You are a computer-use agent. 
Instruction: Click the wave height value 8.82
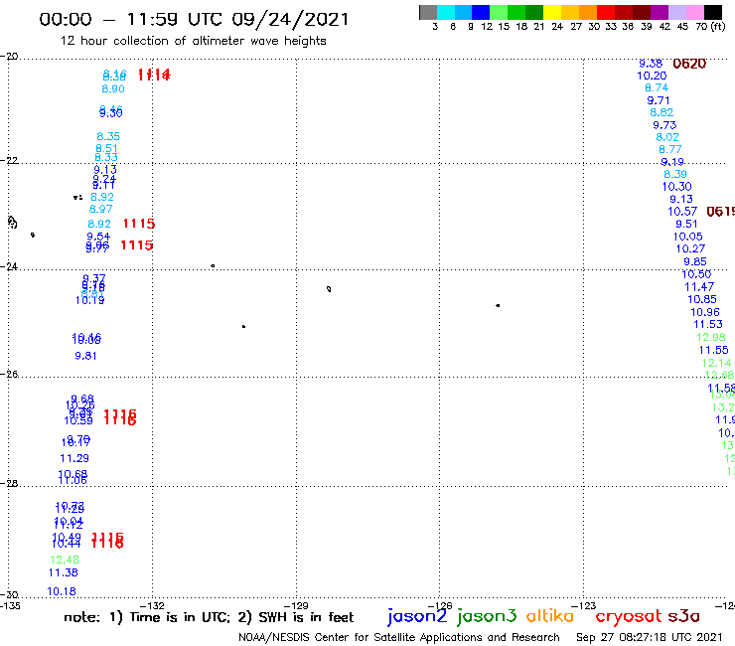pos(661,112)
